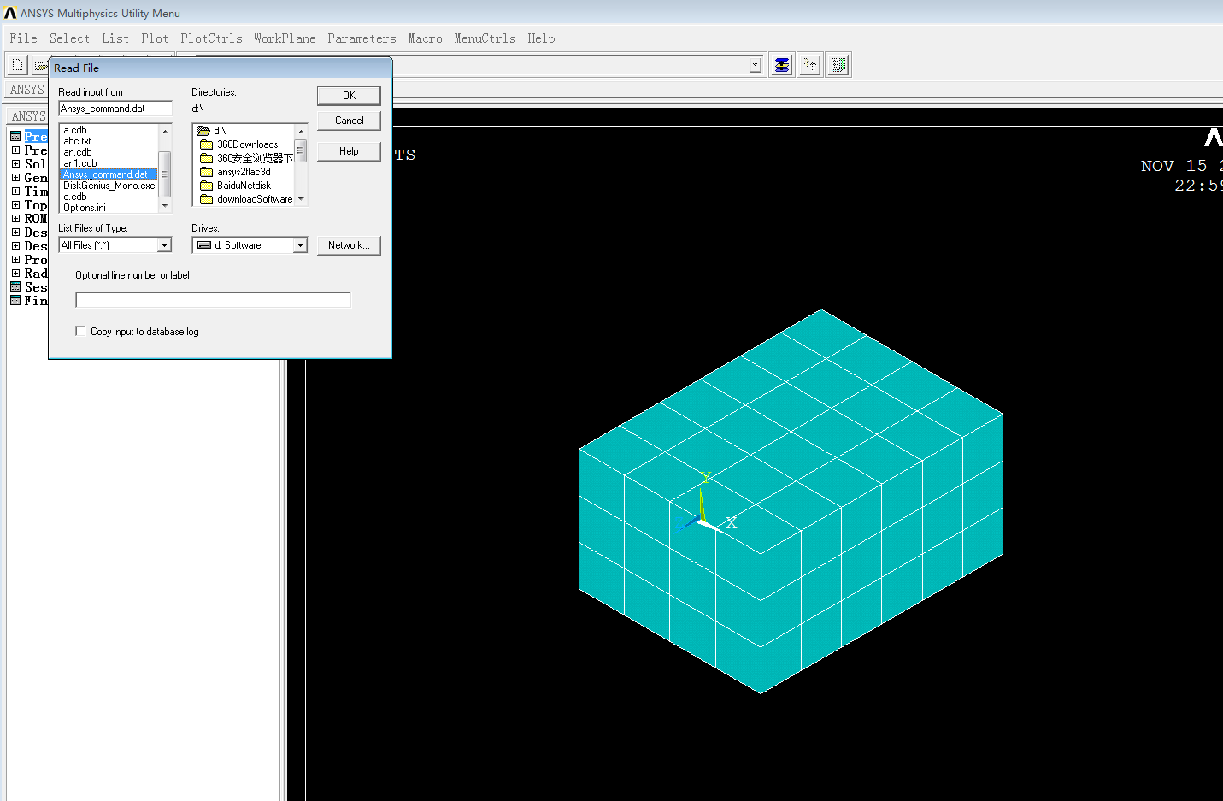Open the WorkPlane menu

[285, 38]
